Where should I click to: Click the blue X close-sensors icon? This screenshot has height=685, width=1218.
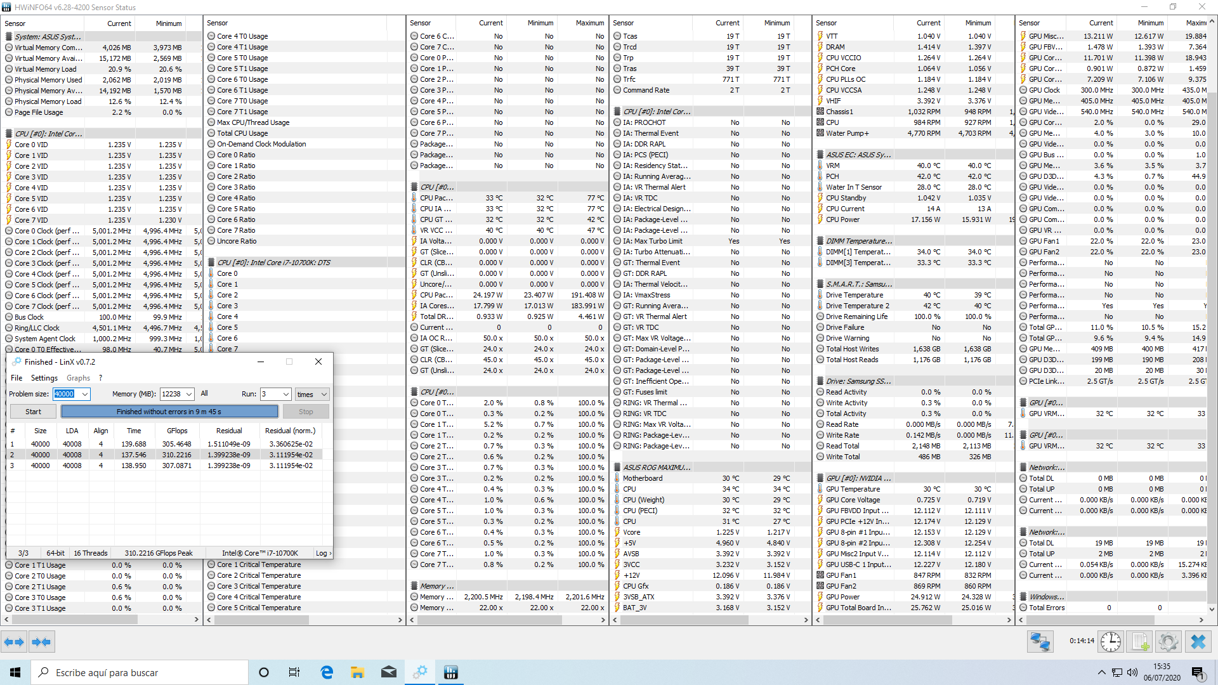[1198, 642]
